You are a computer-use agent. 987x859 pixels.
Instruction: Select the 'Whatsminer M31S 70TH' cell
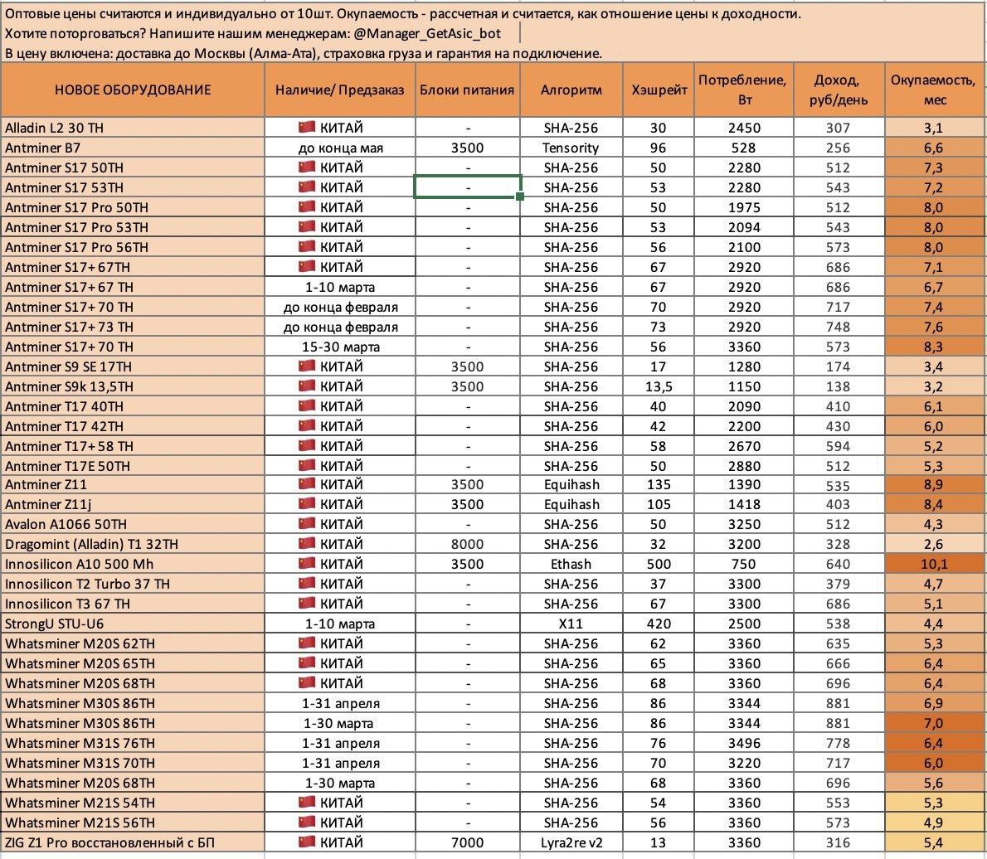(133, 763)
